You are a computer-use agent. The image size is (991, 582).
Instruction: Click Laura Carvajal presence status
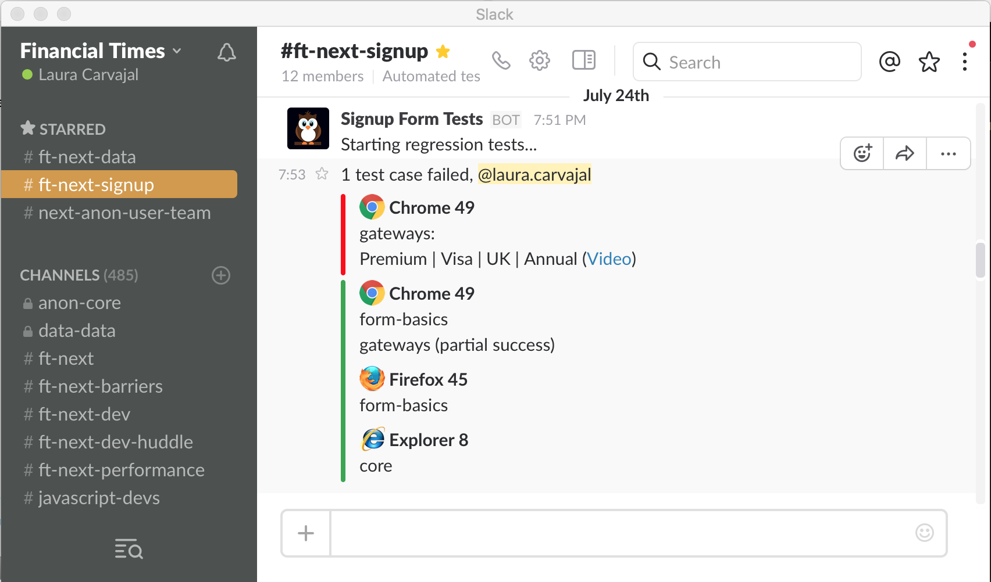point(80,74)
